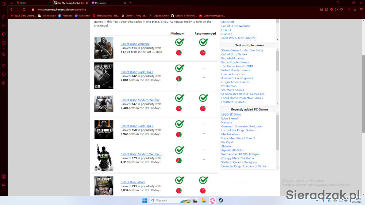The height and width of the screenshot is (205, 365).
Task: Open Battle Royale Games list
Action: point(235,62)
